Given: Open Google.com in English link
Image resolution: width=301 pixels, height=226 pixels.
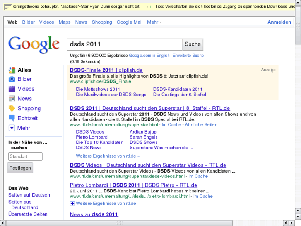Looking at the screenshot, I should (x=149, y=56).
